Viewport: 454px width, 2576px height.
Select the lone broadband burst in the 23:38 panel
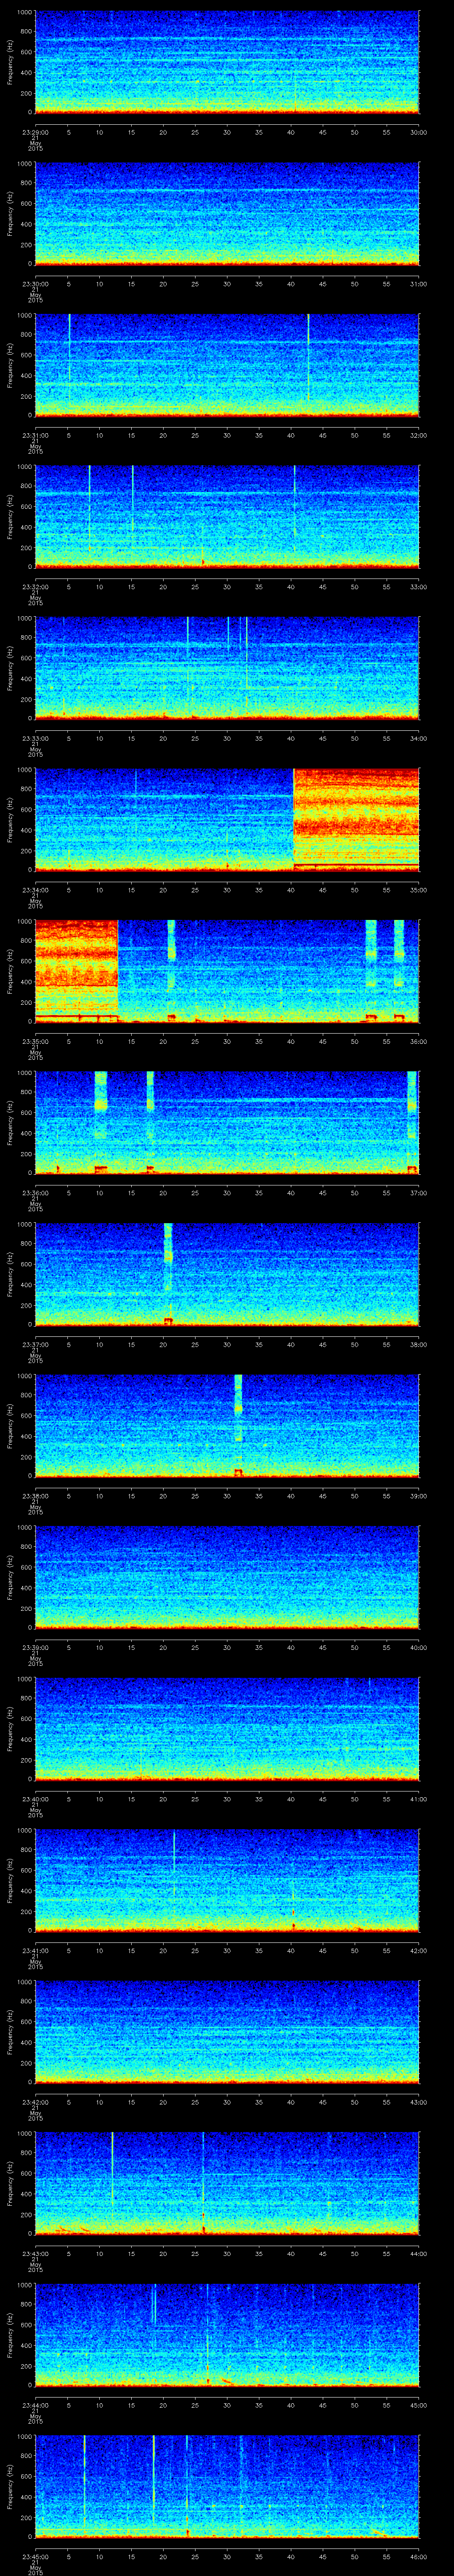pyautogui.click(x=239, y=1426)
